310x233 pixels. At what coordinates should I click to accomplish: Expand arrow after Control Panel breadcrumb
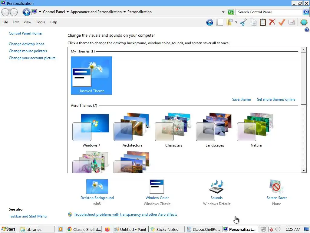pos(68,12)
